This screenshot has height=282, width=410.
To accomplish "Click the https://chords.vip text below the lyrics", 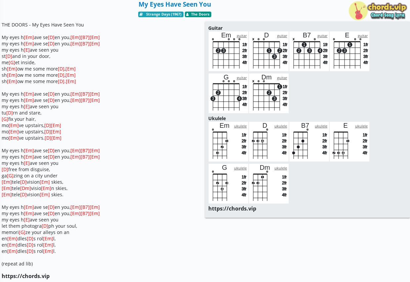I will coord(25,276).
